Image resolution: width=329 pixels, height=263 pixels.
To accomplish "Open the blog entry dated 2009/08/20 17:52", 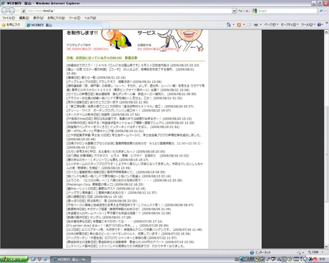I will coord(103,114).
